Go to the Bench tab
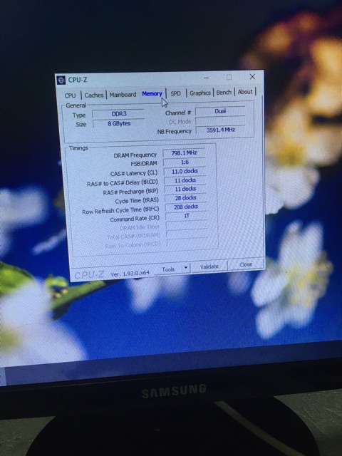The image size is (342, 456). tap(224, 92)
